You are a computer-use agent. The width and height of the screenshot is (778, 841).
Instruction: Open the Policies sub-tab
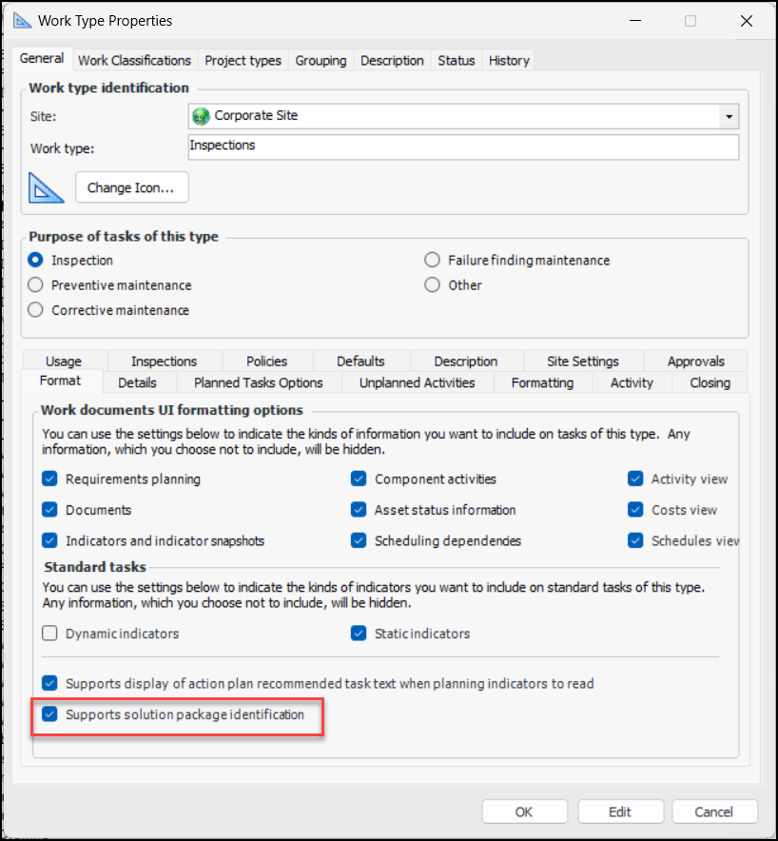coord(267,362)
